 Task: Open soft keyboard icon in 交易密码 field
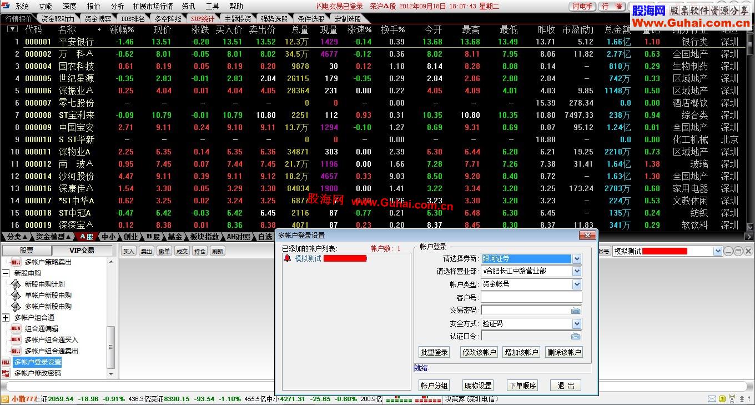[576, 311]
